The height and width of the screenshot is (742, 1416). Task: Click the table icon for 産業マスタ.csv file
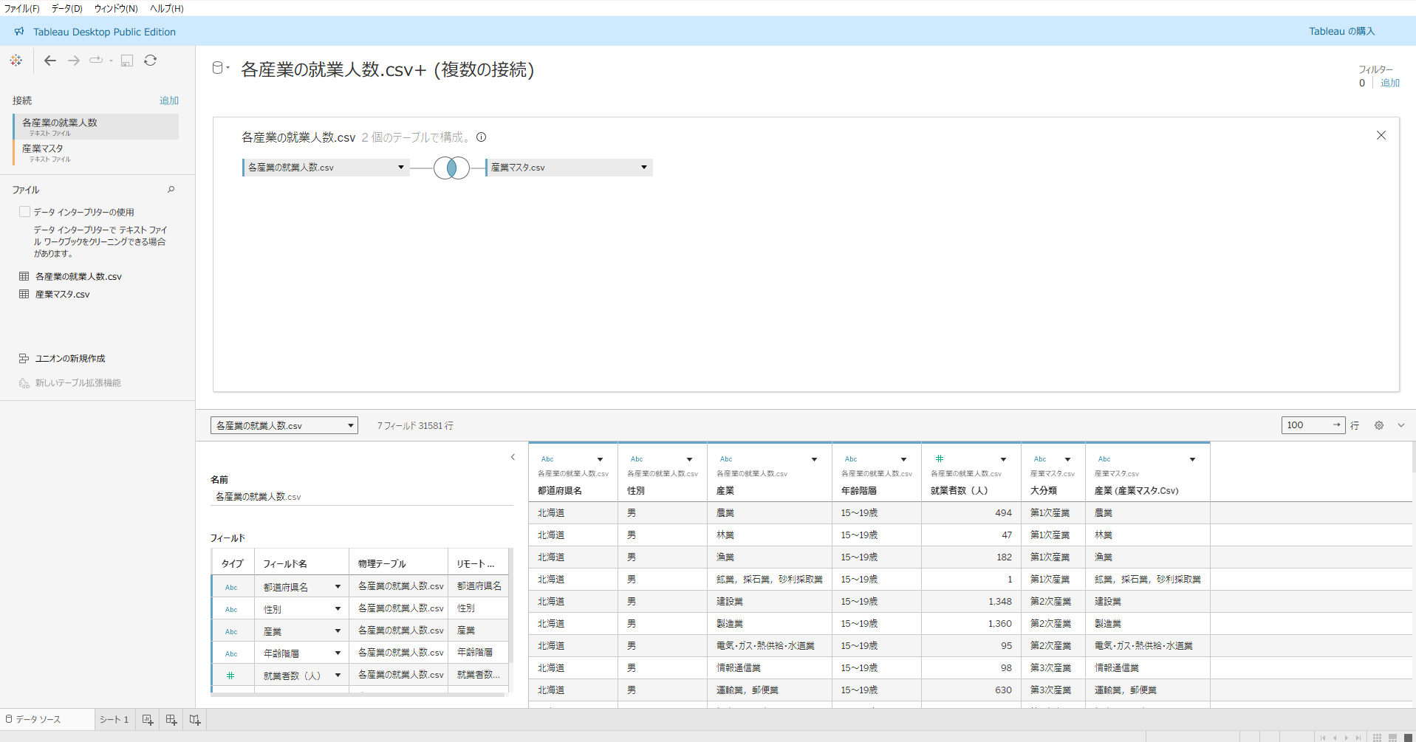tap(24, 294)
